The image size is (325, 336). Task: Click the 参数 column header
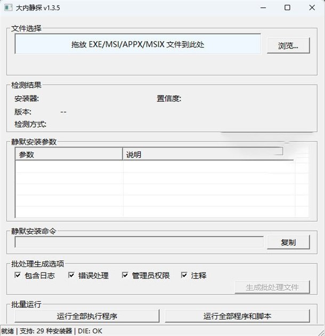[69, 154]
